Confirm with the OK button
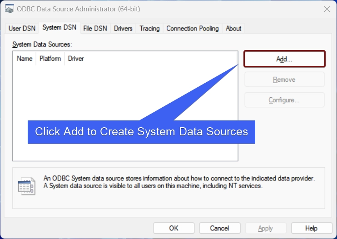 tap(173, 228)
